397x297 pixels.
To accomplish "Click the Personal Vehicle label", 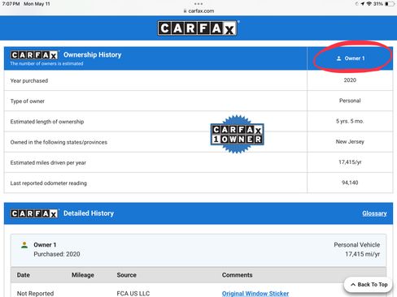I will point(357,245).
